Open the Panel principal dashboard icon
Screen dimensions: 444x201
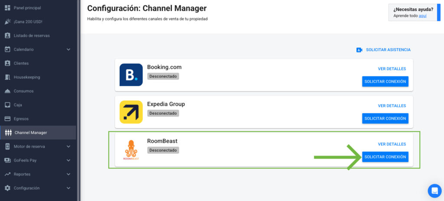tap(8, 8)
